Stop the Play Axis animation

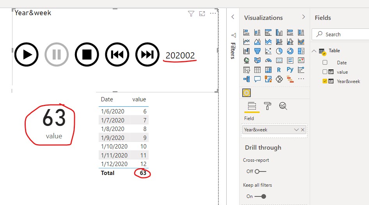(87, 55)
